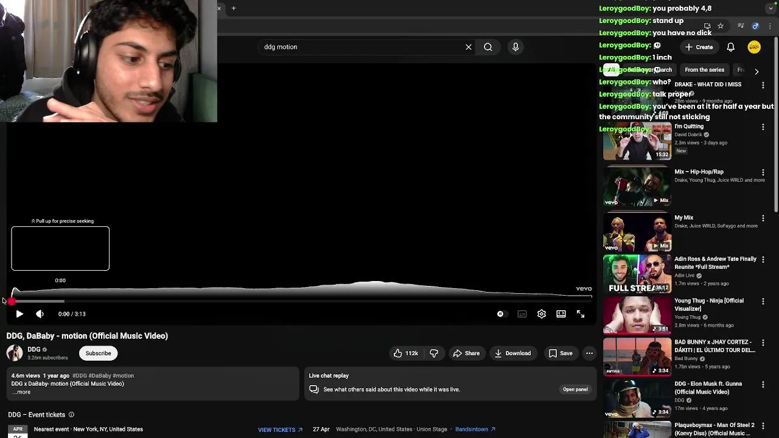Image resolution: width=779 pixels, height=438 pixels.
Task: Open YouTube notifications bell
Action: click(x=731, y=47)
